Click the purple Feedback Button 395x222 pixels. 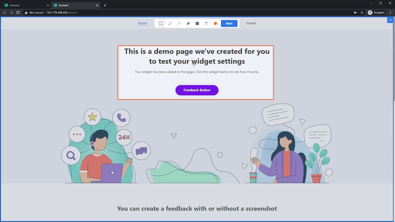click(197, 90)
